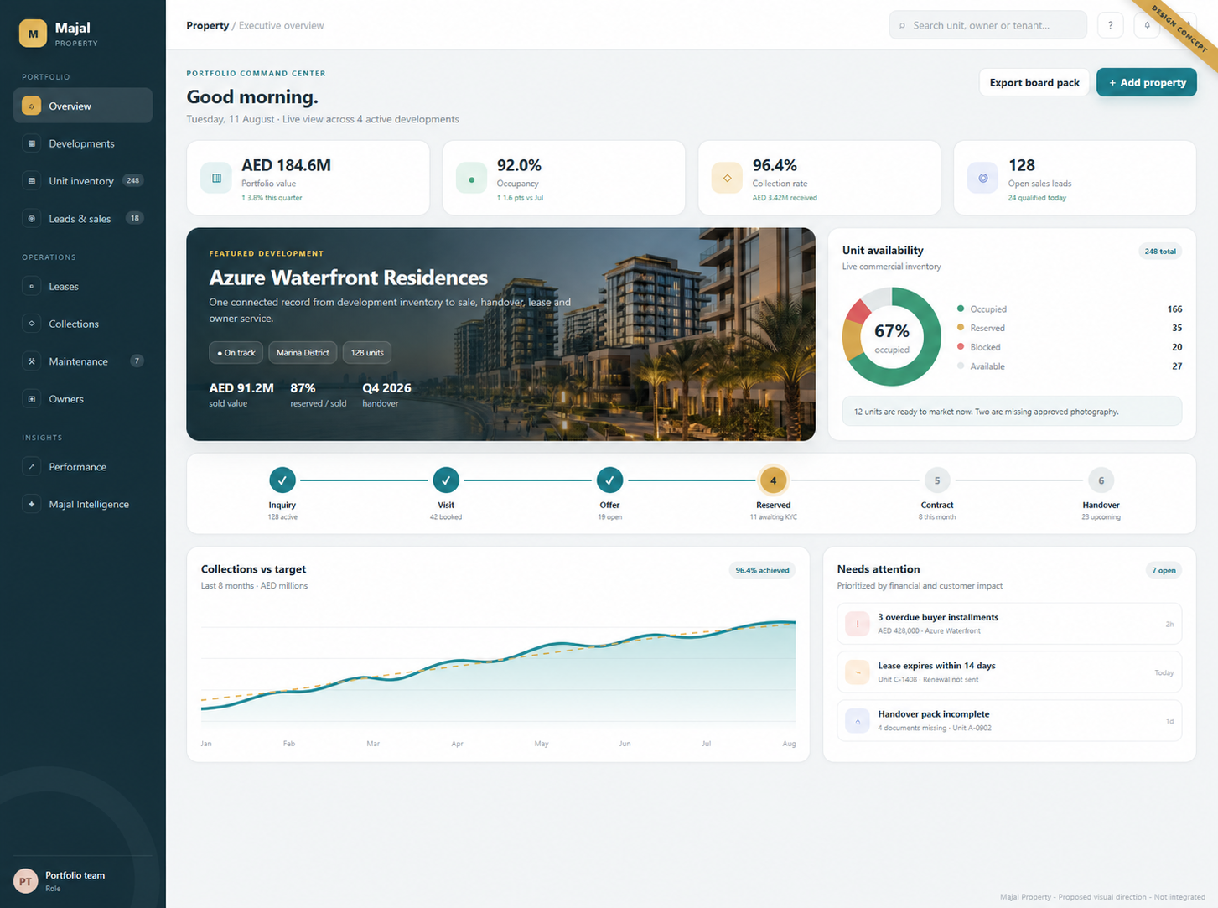Click the handover pack item icon
The image size is (1218, 908).
pyautogui.click(x=857, y=721)
